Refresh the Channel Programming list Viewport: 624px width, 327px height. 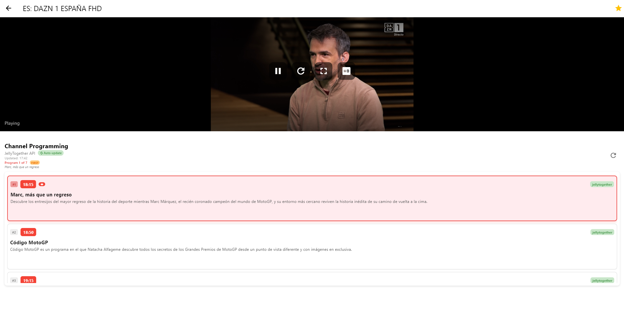tap(613, 155)
